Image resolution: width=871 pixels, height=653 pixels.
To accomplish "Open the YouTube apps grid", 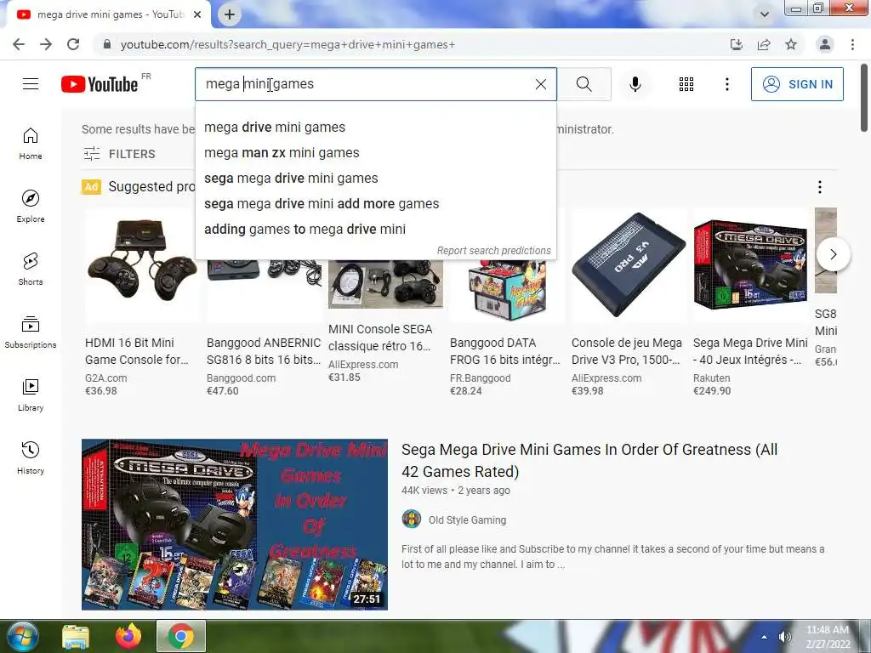I will [686, 84].
